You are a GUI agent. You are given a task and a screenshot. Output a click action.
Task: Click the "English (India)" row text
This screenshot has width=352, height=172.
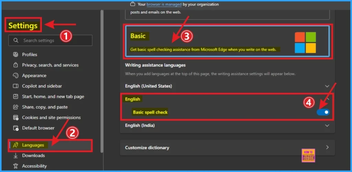(140, 126)
